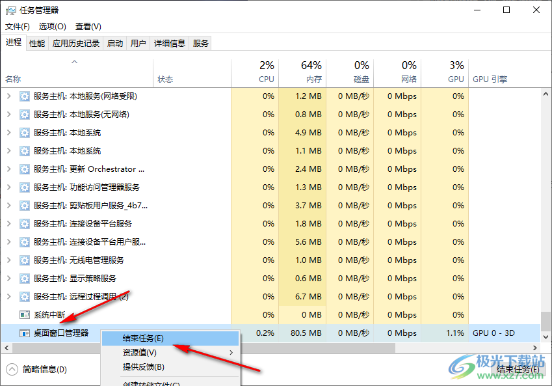Viewport: 552px width, 386px height.
Task: Sort by CPU column header
Action: [255, 73]
